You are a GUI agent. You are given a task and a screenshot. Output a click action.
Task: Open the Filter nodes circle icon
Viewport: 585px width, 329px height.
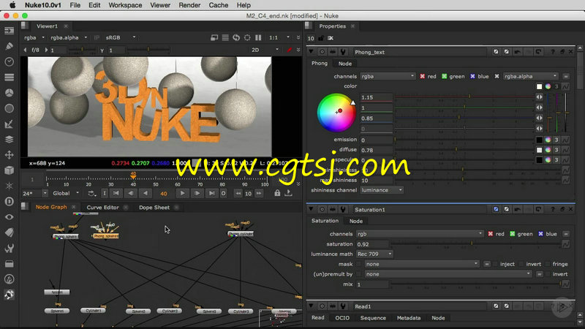(x=10, y=108)
